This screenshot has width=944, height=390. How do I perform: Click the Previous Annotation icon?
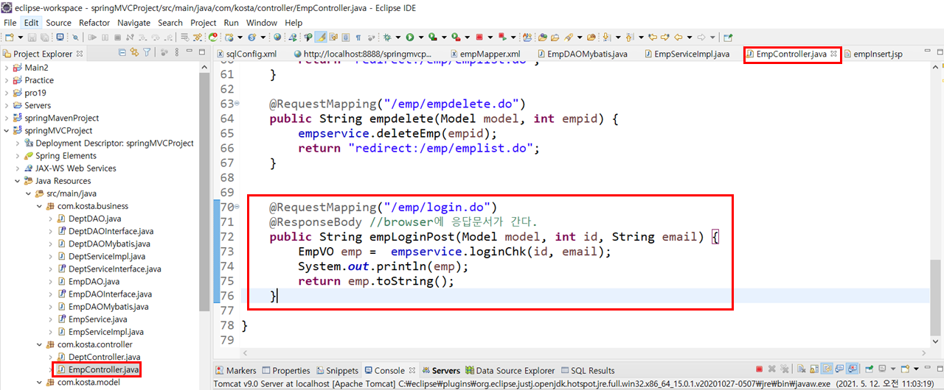(629, 37)
